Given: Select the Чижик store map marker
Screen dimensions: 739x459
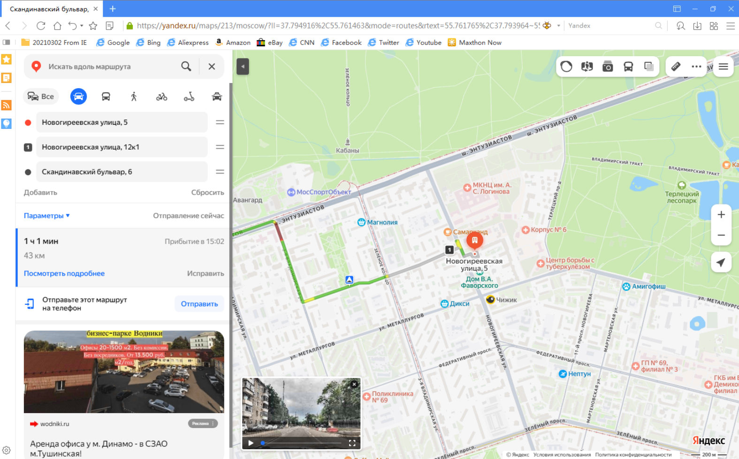Looking at the screenshot, I should 490,300.
